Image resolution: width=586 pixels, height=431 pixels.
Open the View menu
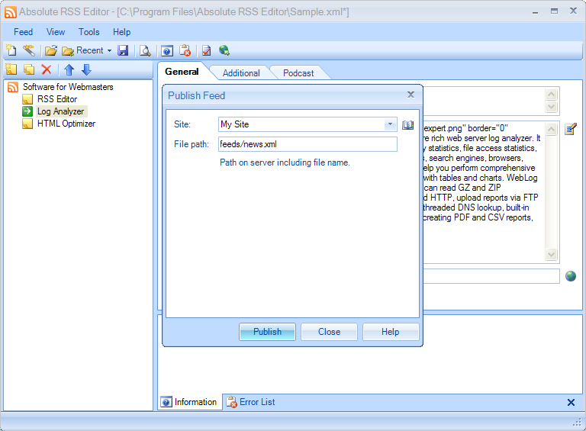[x=55, y=32]
